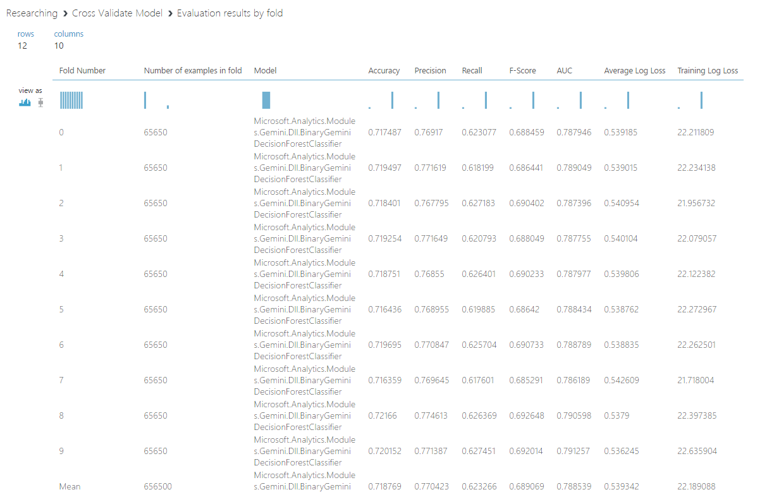Select Evaluation results by fold breadcrumb
Viewport: 767px width, 492px height.
(230, 13)
